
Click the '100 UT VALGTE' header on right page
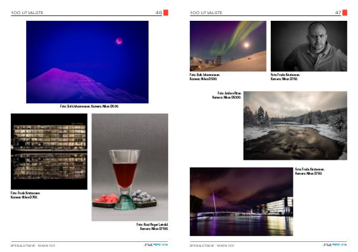[206, 12]
